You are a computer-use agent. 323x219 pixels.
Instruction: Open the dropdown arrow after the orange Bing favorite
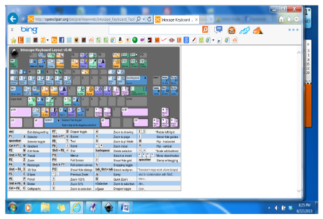point(48,40)
